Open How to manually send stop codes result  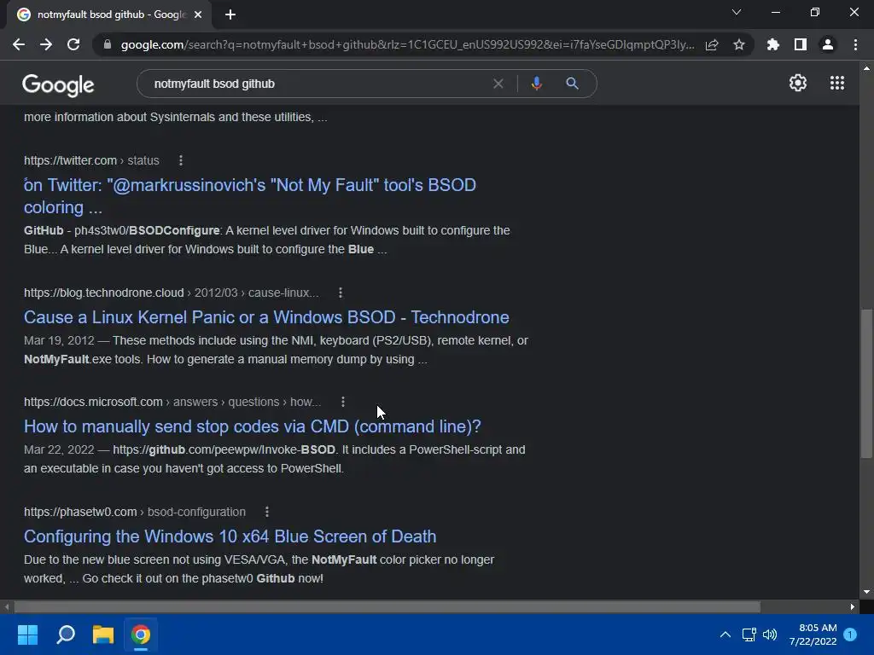(253, 426)
